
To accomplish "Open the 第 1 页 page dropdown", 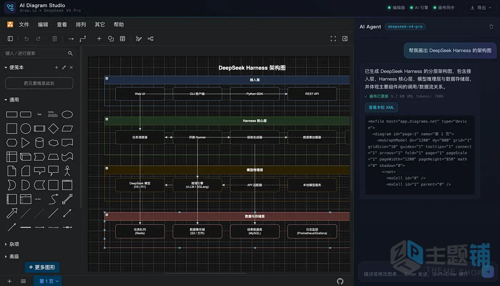I will pos(48,281).
